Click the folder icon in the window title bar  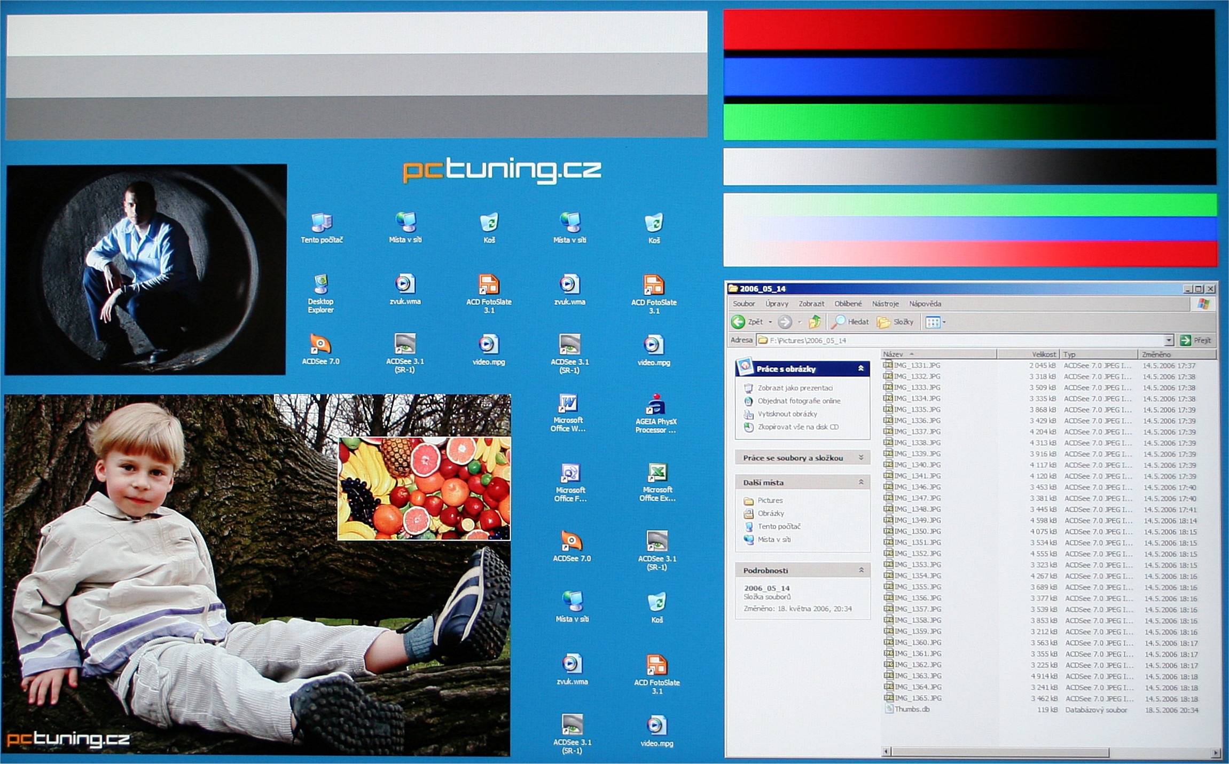tap(733, 288)
